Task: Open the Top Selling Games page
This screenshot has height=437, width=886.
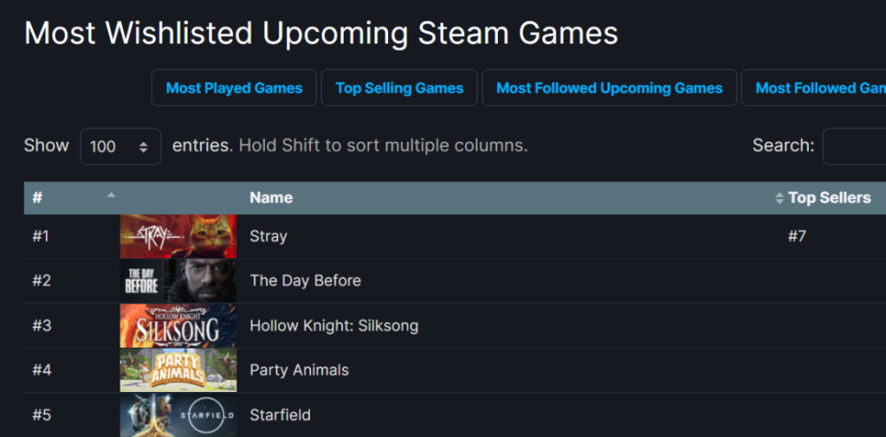Action: click(x=400, y=88)
